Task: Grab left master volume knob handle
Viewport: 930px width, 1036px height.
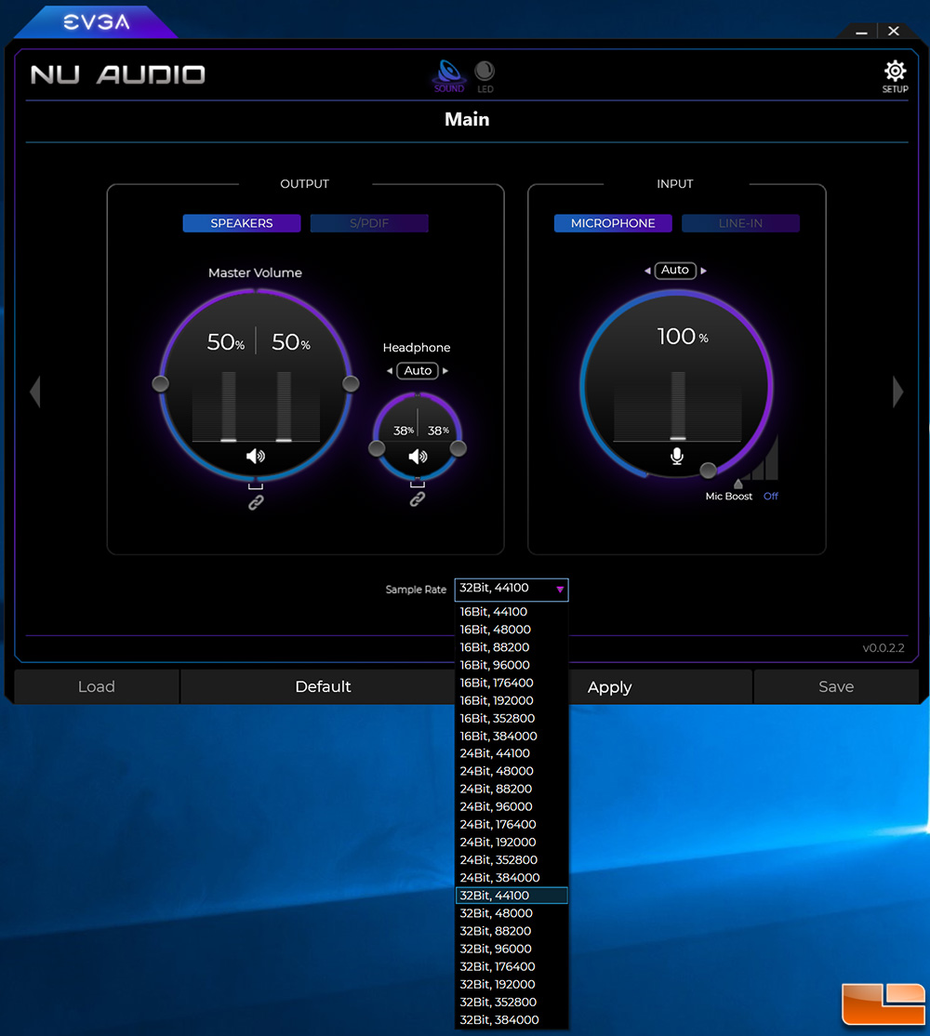Action: [161, 383]
